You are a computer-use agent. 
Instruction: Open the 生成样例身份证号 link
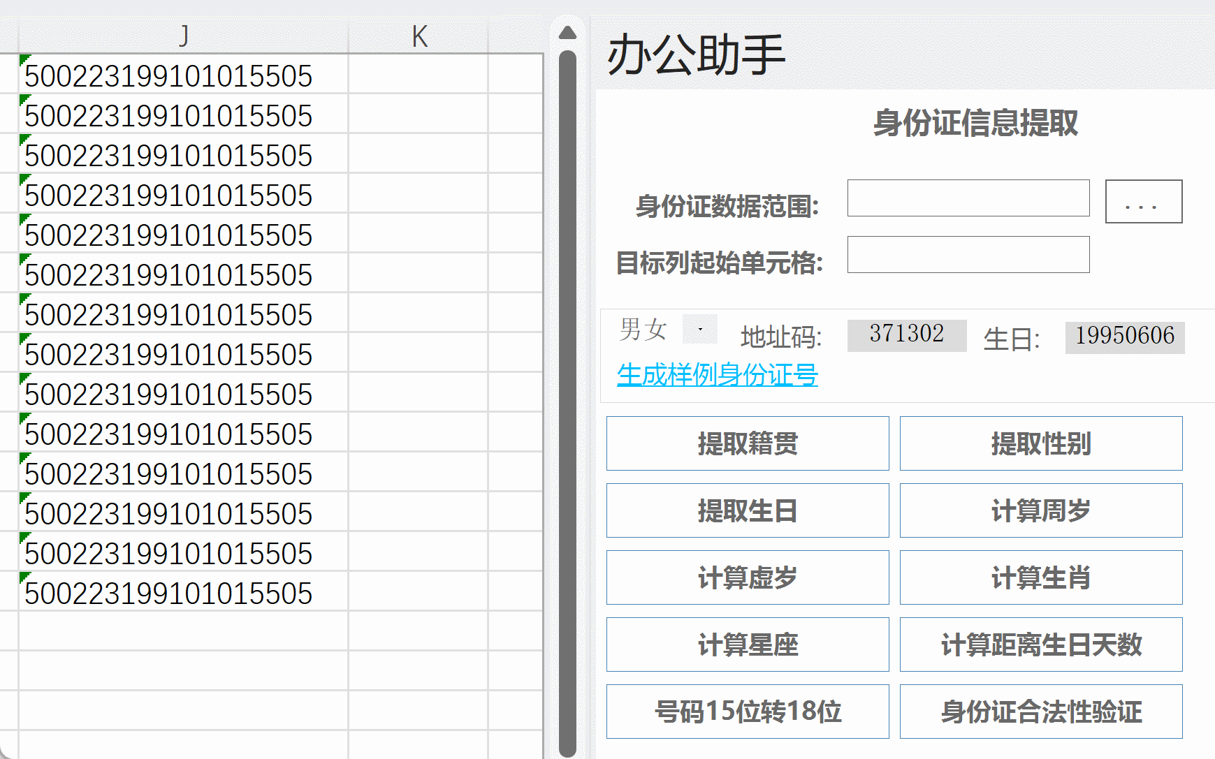click(x=717, y=375)
